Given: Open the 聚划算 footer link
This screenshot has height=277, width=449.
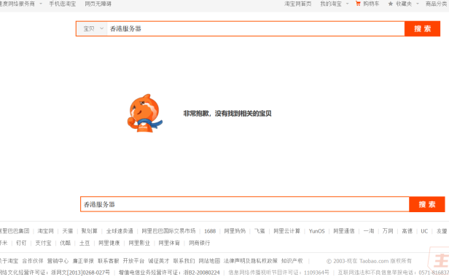Looking at the screenshot, I should point(90,231).
